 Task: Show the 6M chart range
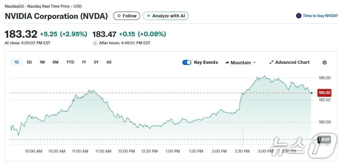[55, 62]
